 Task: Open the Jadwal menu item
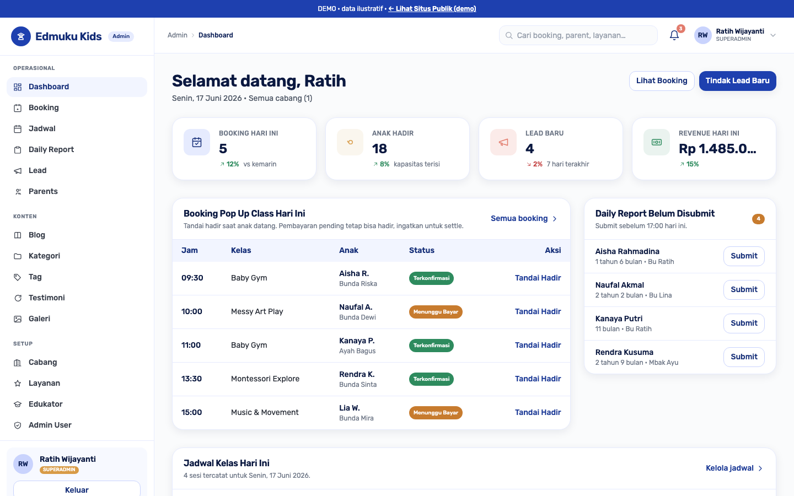(77, 129)
